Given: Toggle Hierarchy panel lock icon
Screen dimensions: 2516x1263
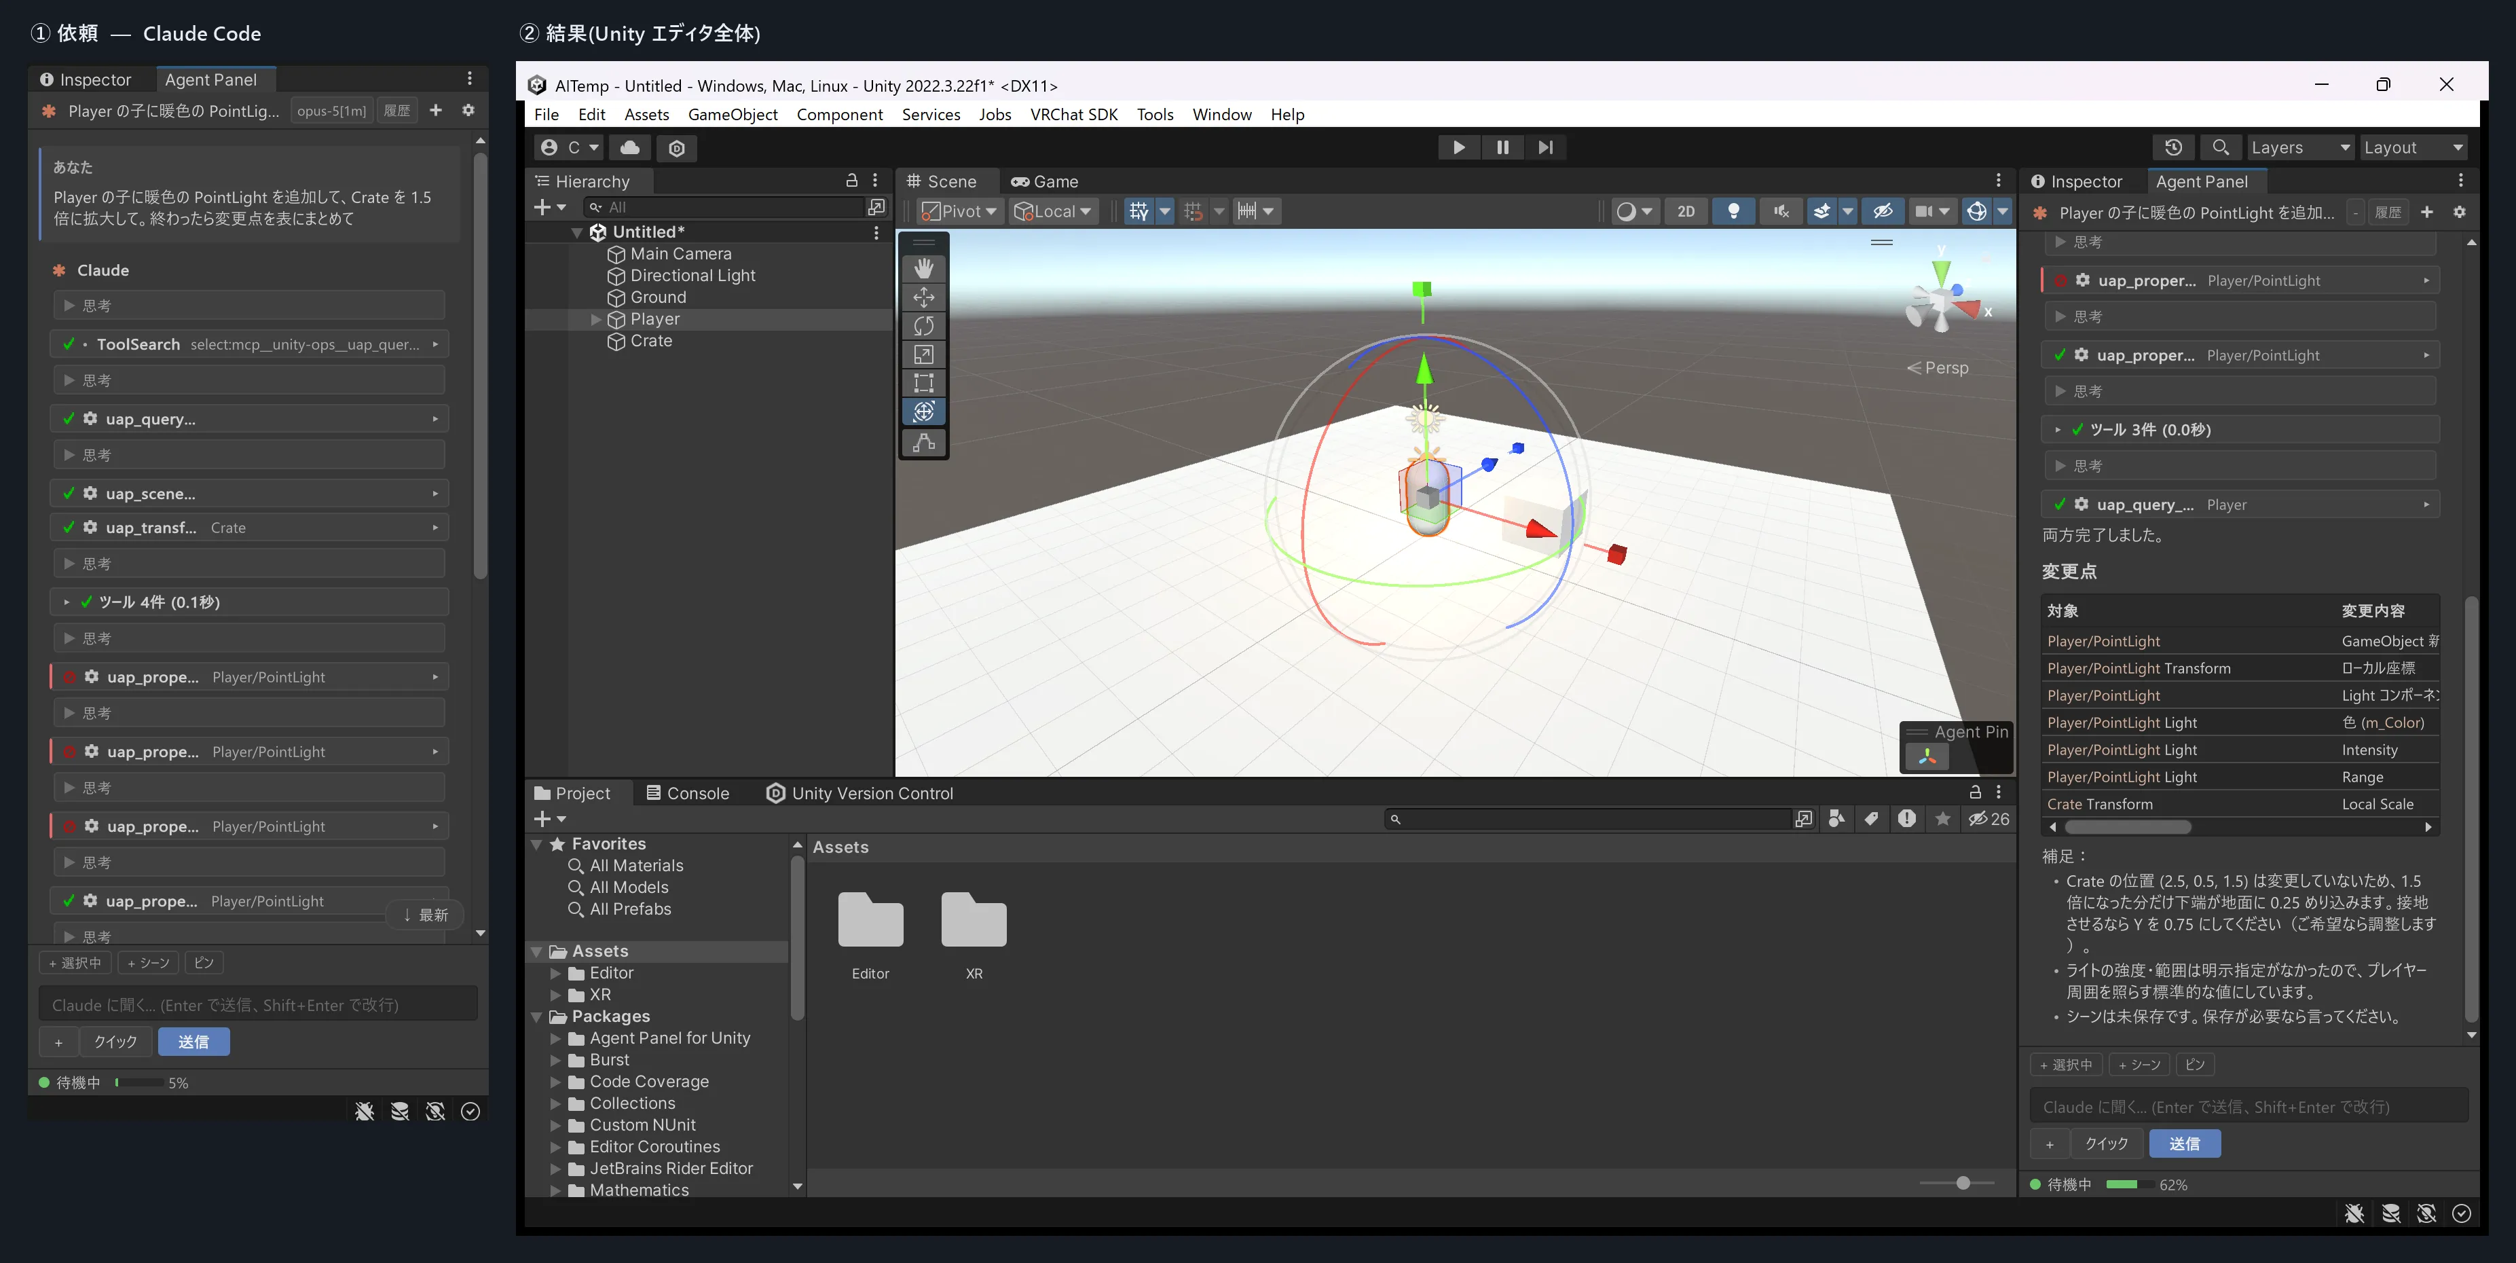Looking at the screenshot, I should (852, 181).
